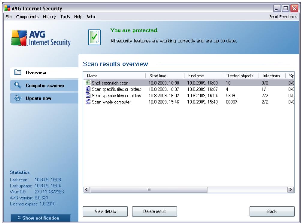The image size is (302, 223).
Task: Select the Overview sidebar item
Action: tap(44, 73)
